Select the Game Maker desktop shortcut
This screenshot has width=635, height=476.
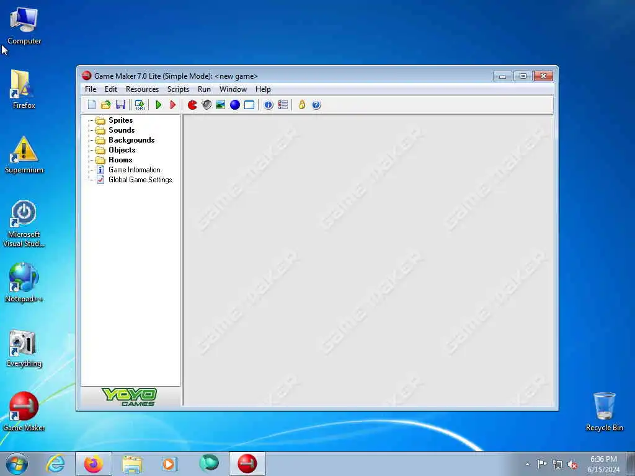tap(24, 412)
